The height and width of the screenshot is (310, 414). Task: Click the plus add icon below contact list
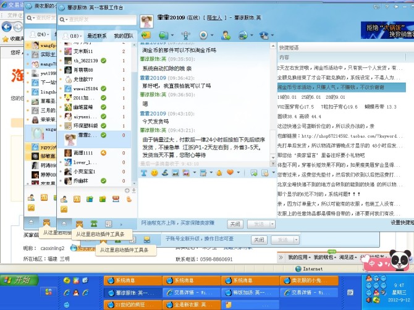127,190
